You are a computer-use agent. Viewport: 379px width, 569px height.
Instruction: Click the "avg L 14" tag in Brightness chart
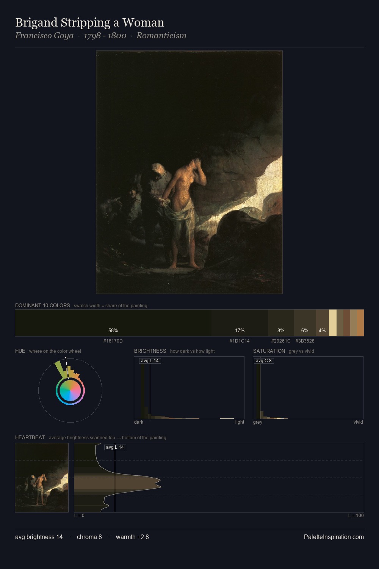pos(150,361)
